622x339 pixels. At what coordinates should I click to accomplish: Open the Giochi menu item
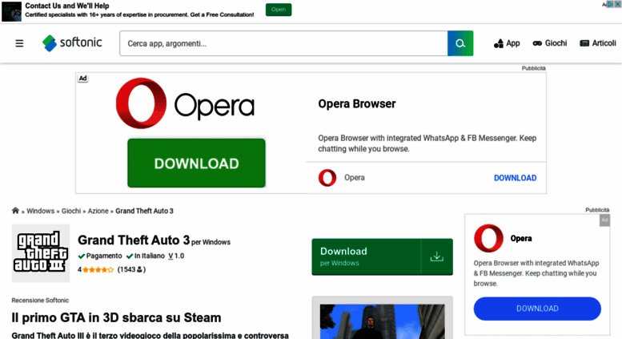(550, 43)
